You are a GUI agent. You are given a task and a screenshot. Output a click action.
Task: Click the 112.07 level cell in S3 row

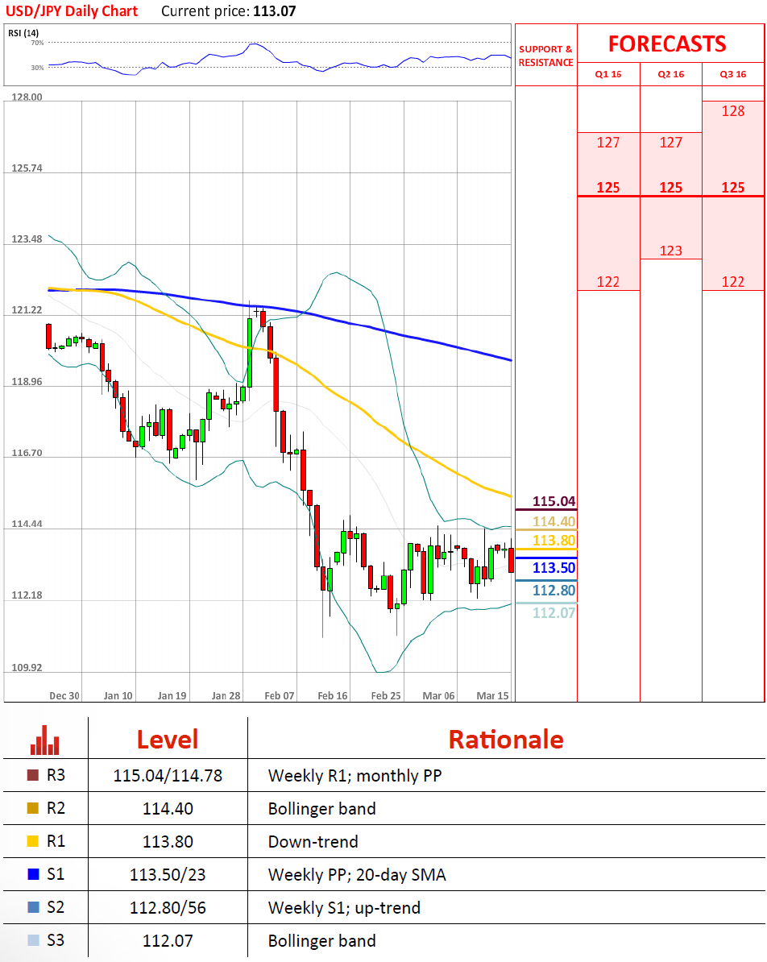[168, 940]
